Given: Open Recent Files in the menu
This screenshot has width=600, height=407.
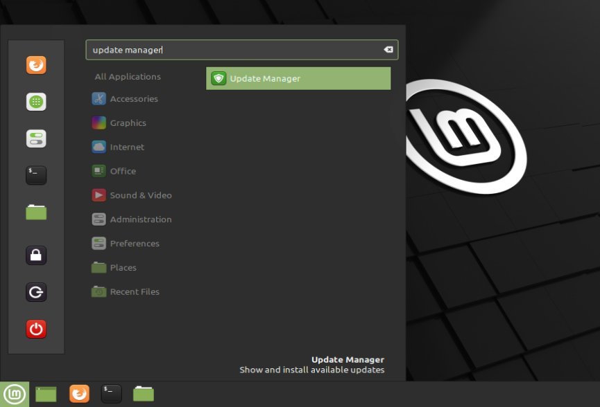Looking at the screenshot, I should tap(135, 291).
